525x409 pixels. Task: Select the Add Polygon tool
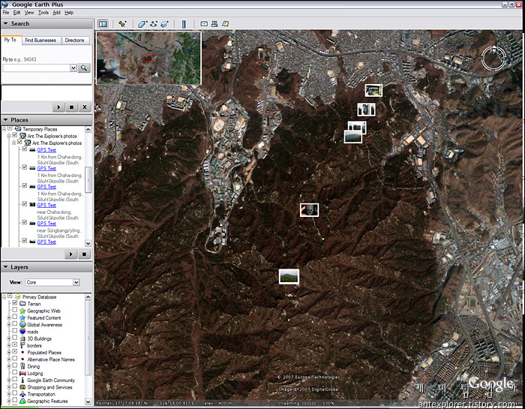tap(142, 24)
